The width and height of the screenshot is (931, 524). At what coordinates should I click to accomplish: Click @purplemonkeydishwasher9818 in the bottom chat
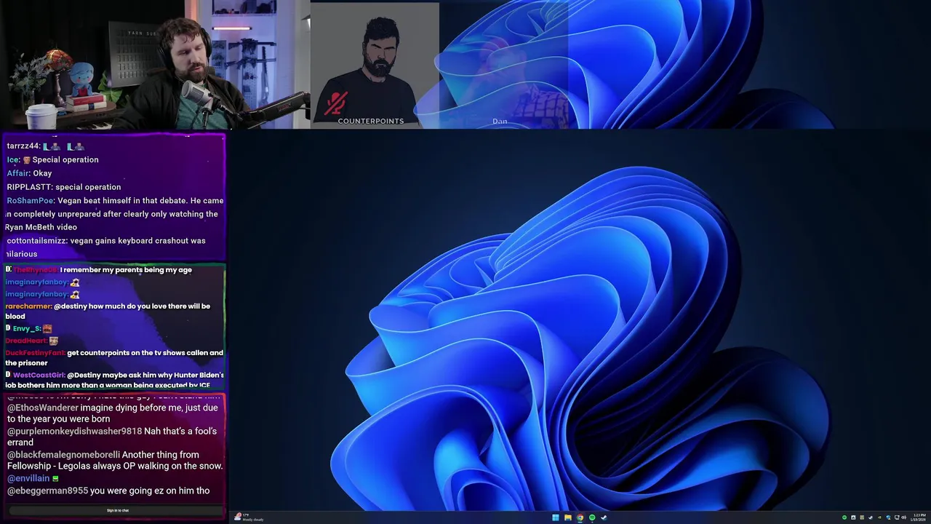pyautogui.click(x=74, y=432)
